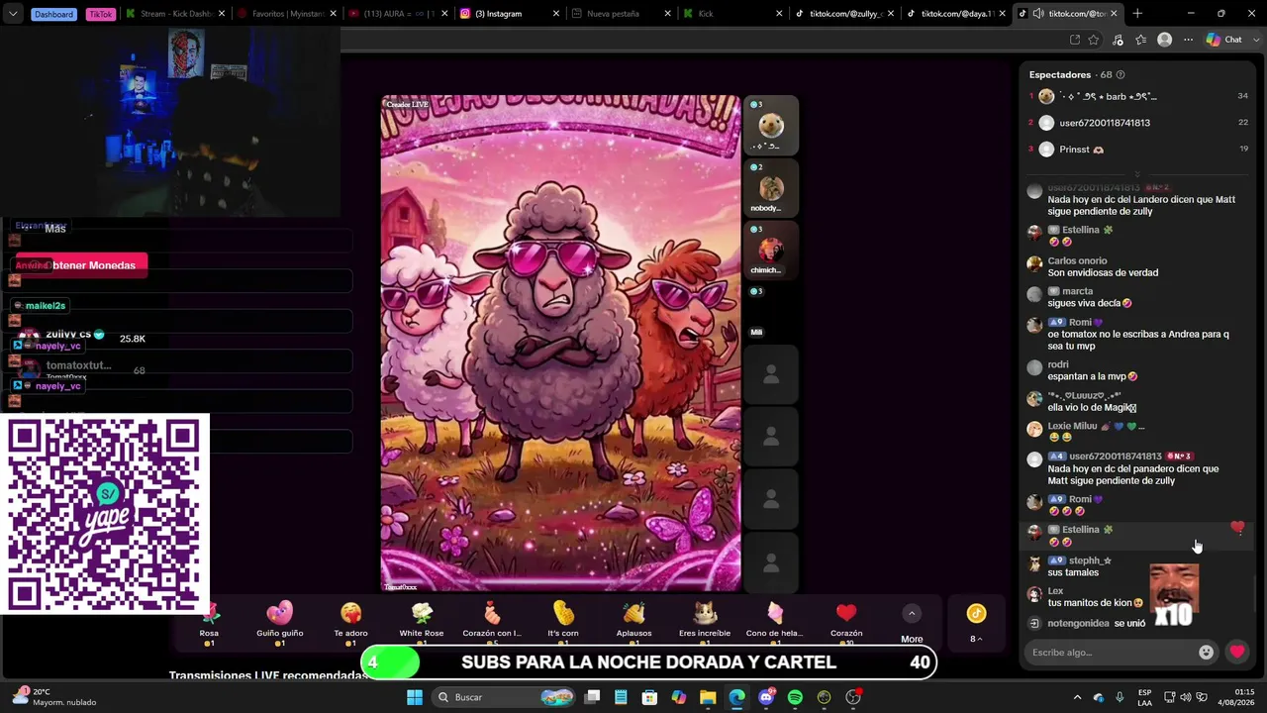1267x713 pixels.
Task: Send the Corazón con dedos gift
Action: [x=492, y=623]
